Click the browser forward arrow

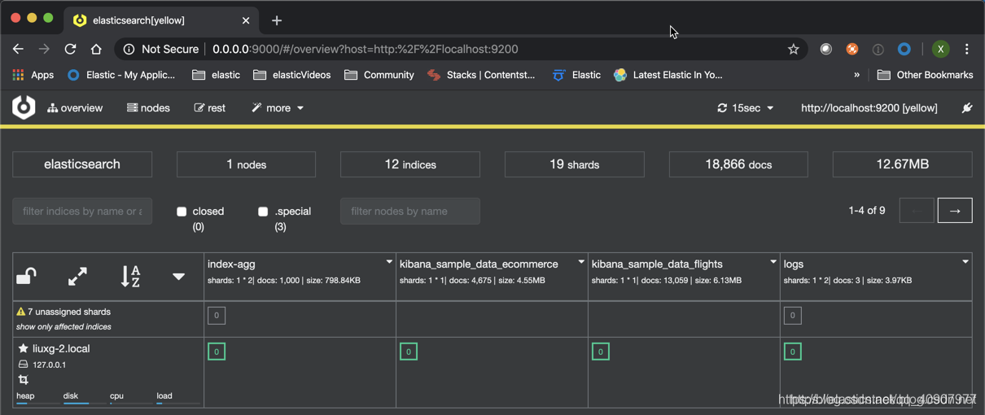(44, 49)
